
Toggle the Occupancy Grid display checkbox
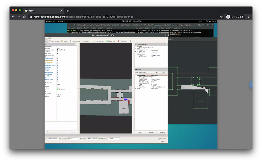coord(57,59)
